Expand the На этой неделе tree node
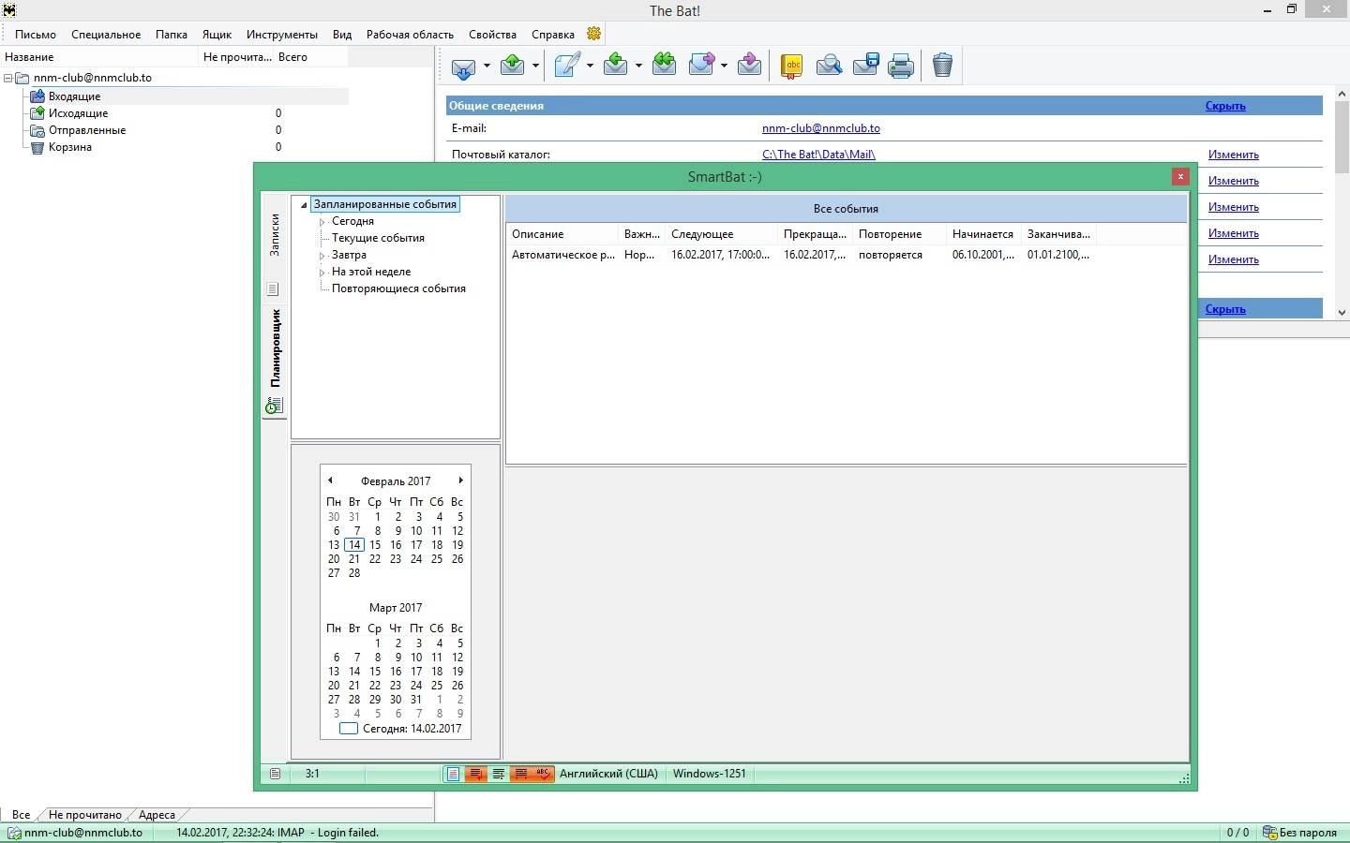The width and height of the screenshot is (1350, 843). 322,273
